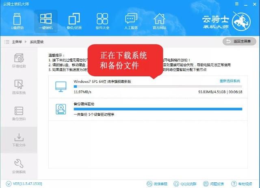Image resolution: width=260 pixels, height=188 pixels.
Task: Open 帮助视频 in status bar
Action: 242,184
